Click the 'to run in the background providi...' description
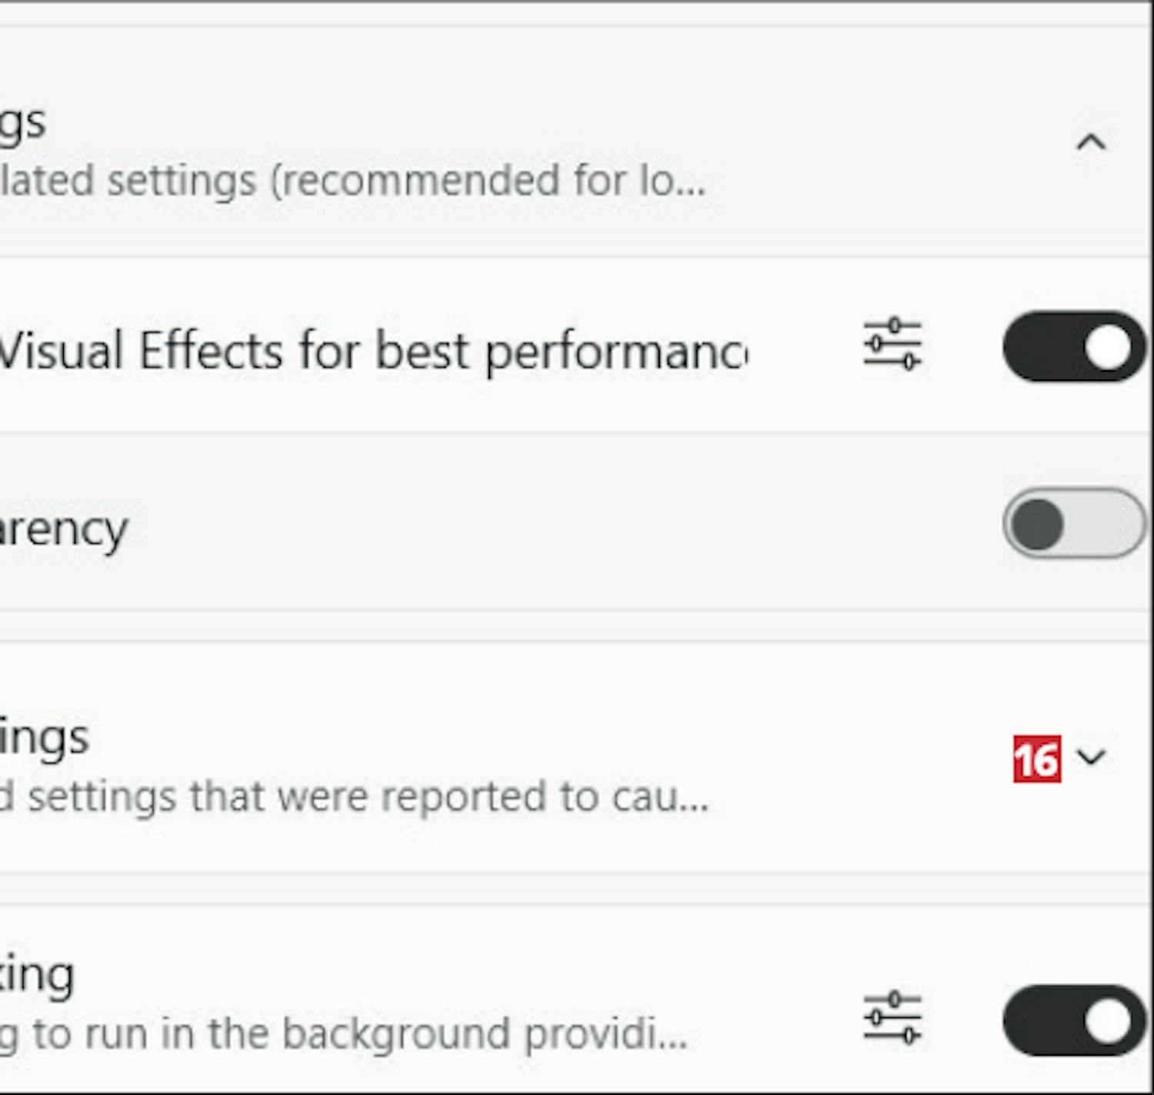This screenshot has height=1095, width=1154. [343, 1033]
